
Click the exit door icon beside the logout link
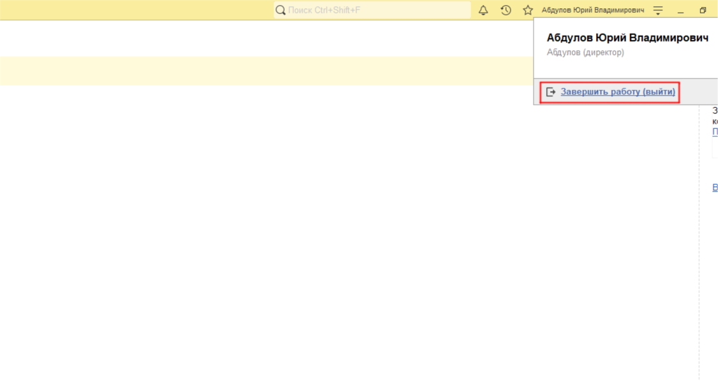pyautogui.click(x=551, y=92)
